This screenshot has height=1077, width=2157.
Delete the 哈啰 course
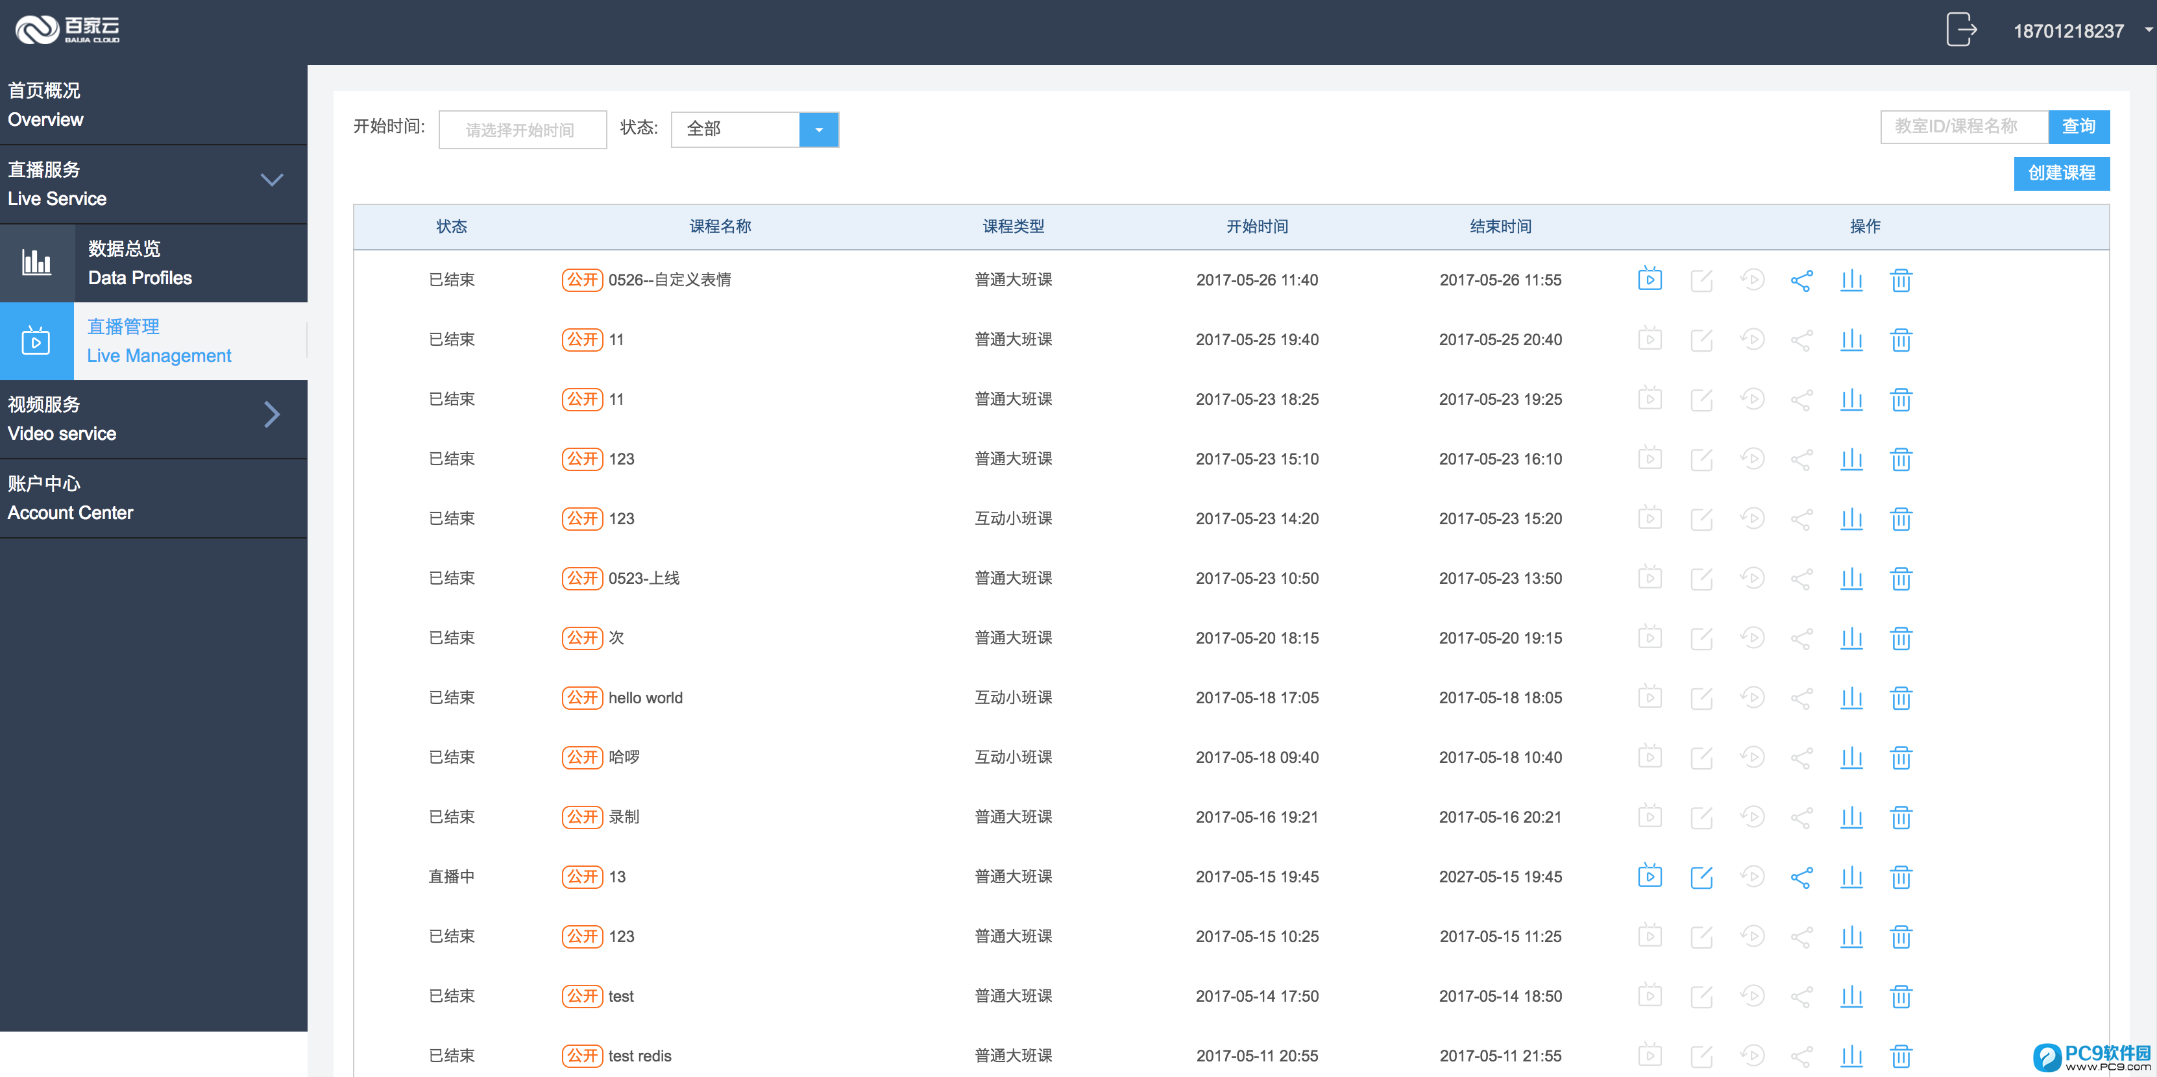pos(1901,757)
